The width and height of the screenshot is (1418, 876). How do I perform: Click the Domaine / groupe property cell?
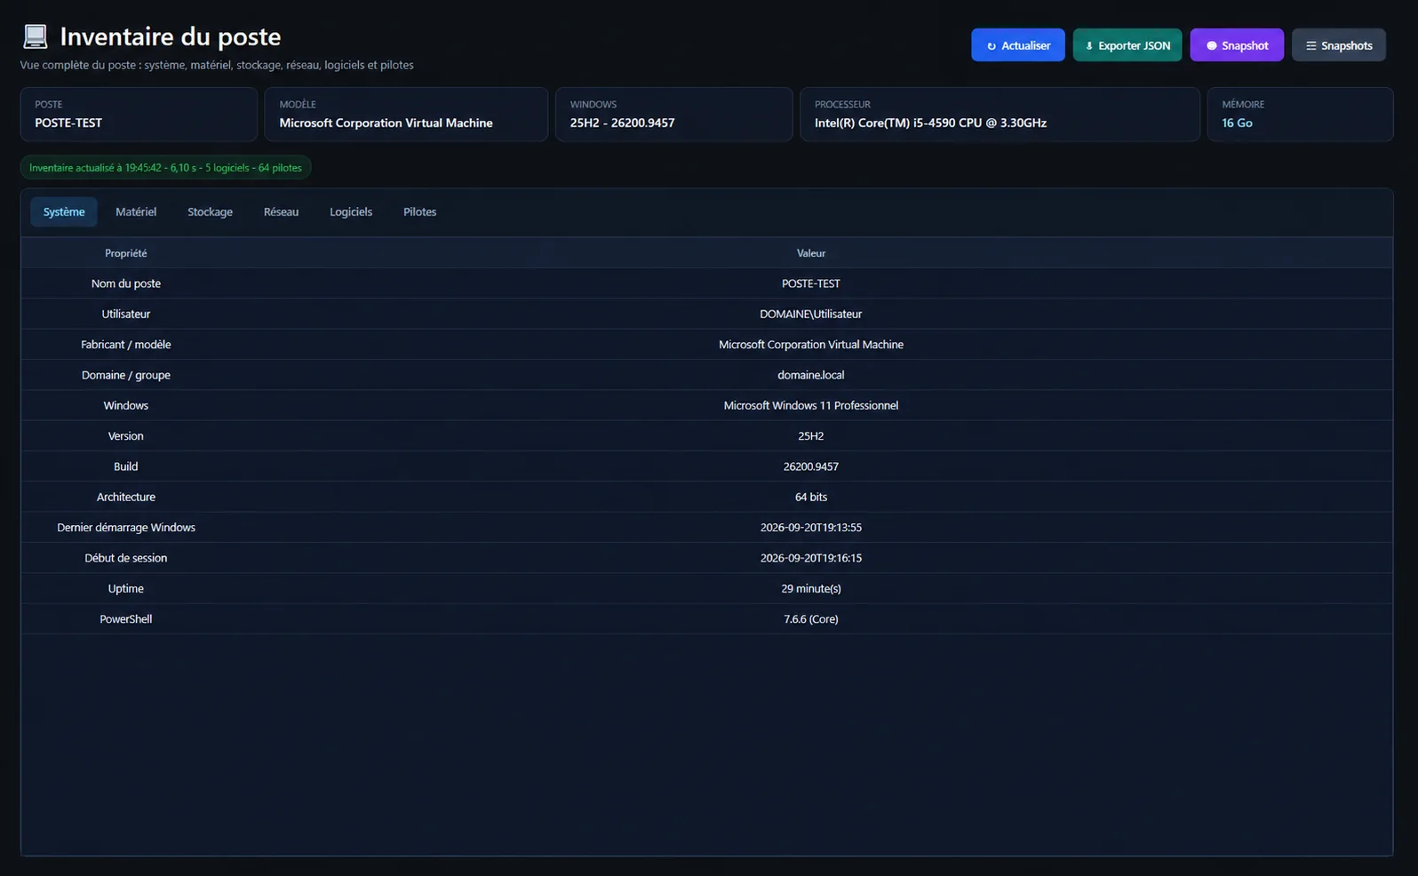[x=126, y=375]
